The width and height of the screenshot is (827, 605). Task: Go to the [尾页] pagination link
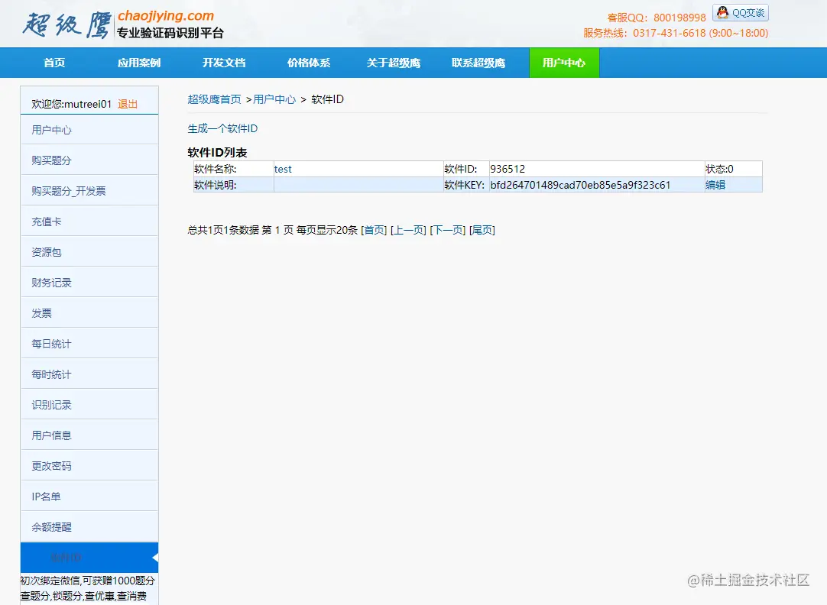pyautogui.click(x=482, y=230)
